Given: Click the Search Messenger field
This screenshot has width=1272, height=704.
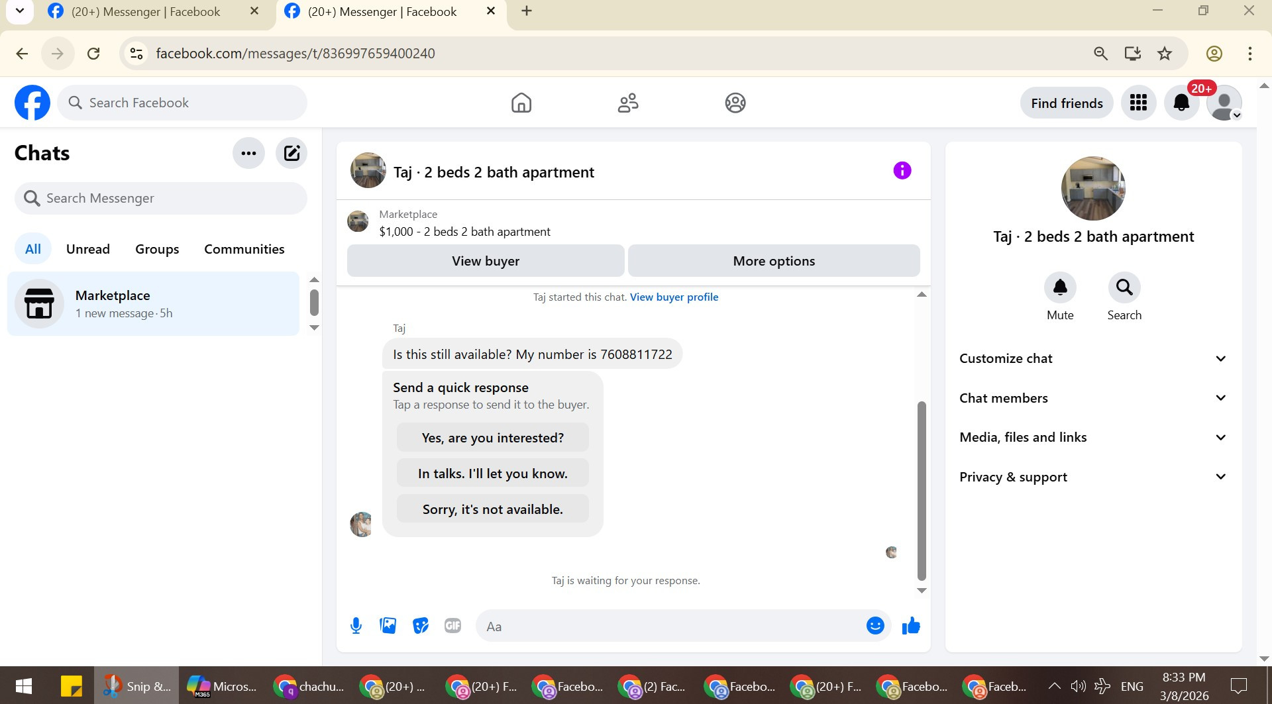Looking at the screenshot, I should 161,198.
